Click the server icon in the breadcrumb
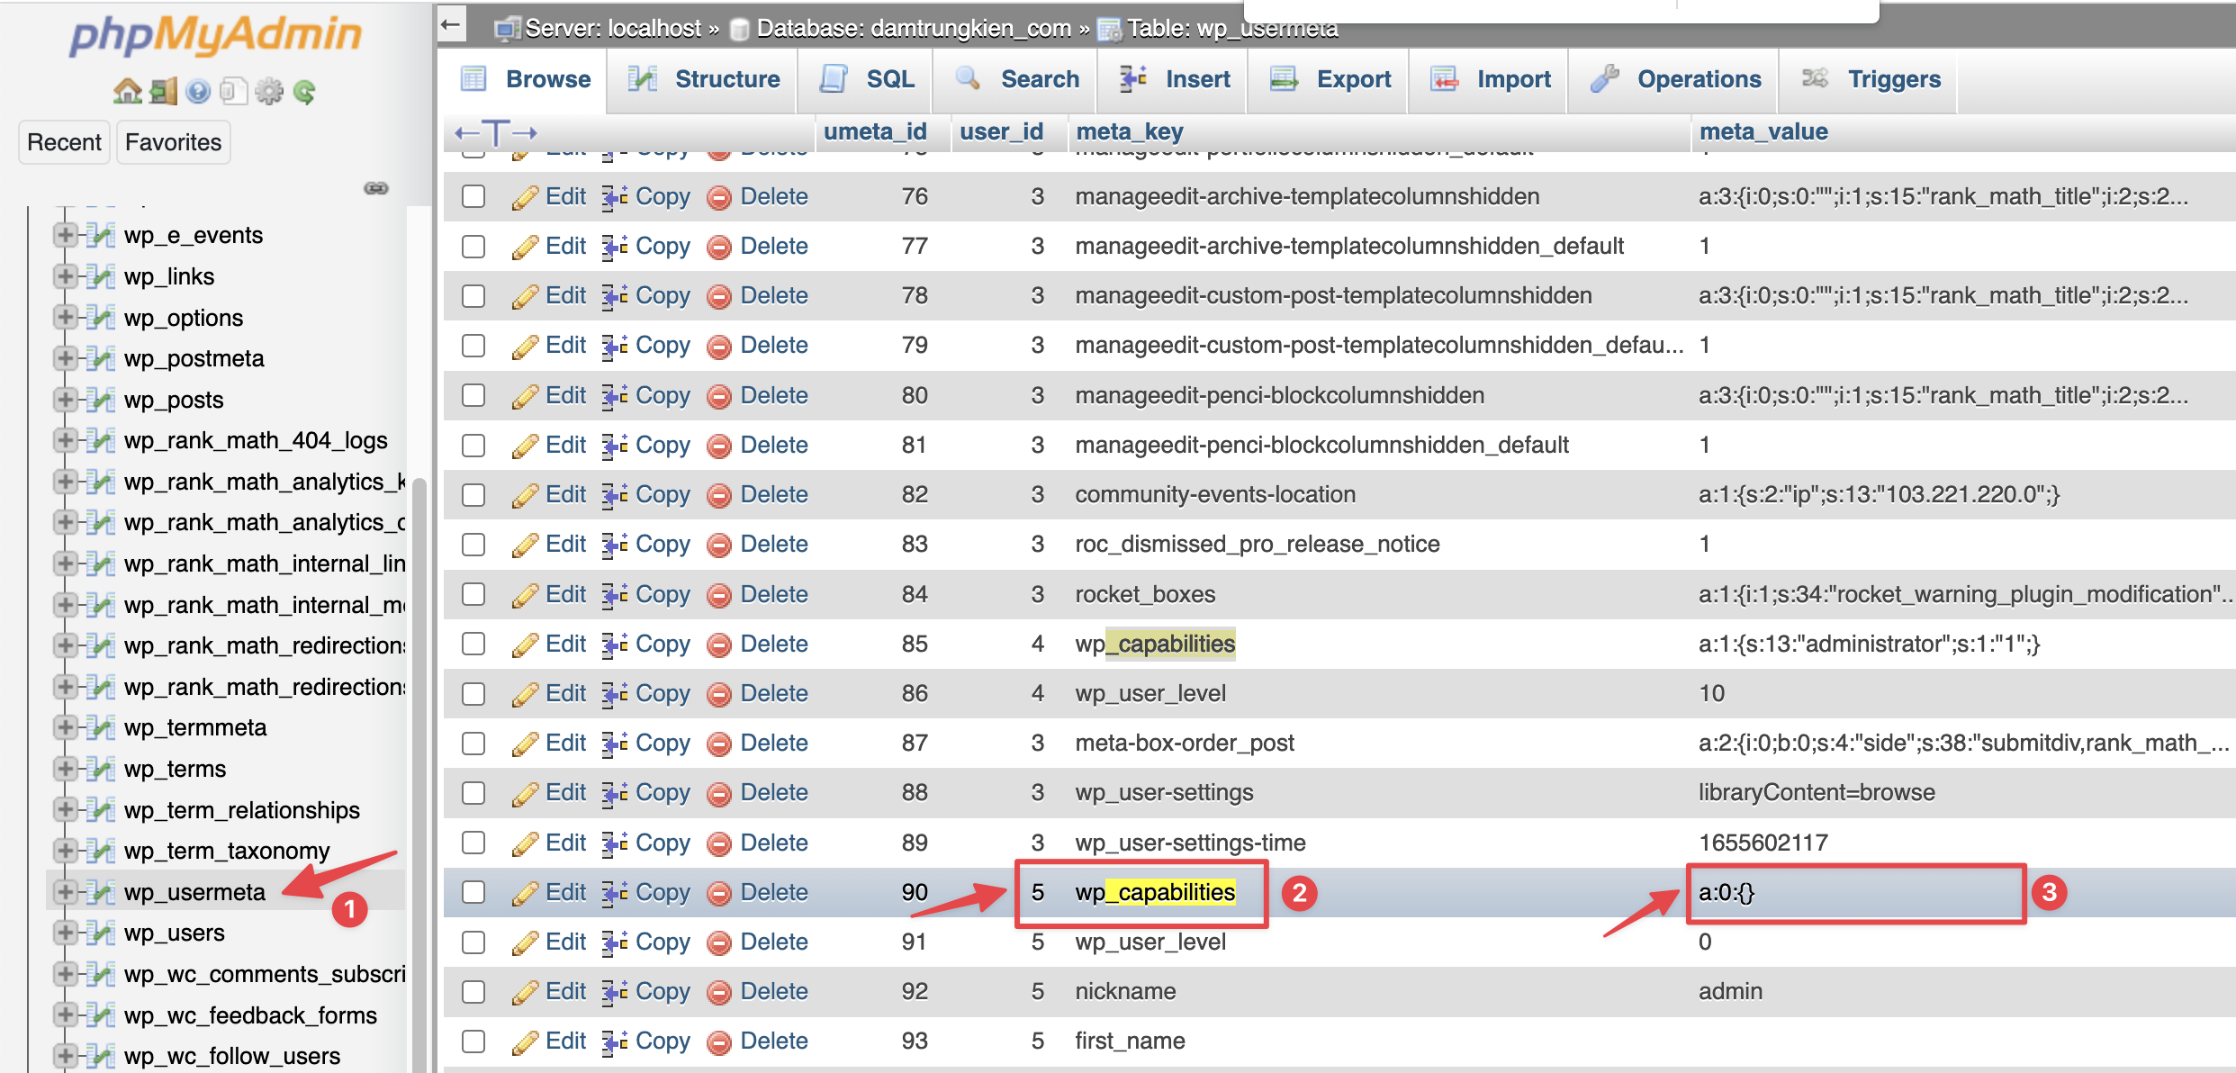Viewport: 2236px width, 1073px height. click(x=508, y=30)
